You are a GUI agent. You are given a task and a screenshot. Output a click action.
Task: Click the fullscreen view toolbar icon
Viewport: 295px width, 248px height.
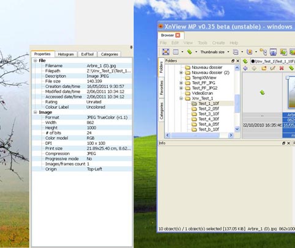pos(166,52)
